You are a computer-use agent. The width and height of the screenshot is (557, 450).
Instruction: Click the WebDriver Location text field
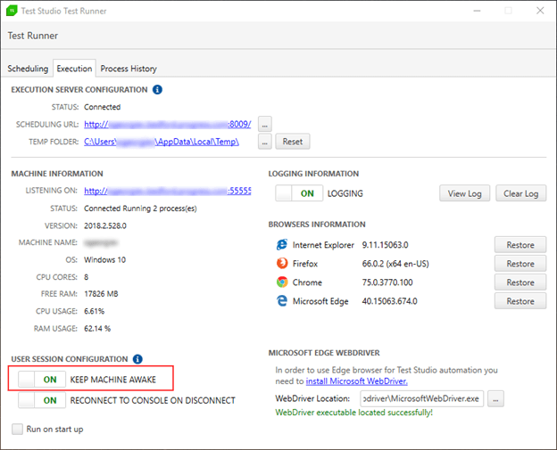(421, 399)
